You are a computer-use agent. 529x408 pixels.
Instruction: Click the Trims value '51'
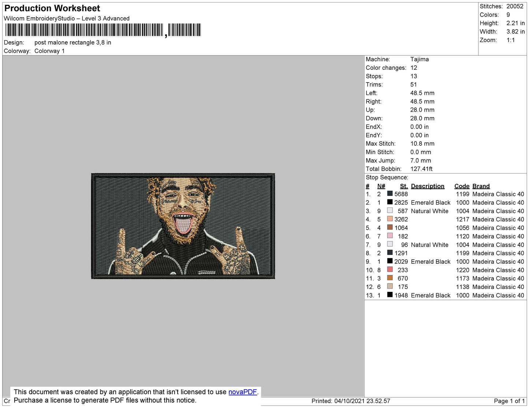tap(414, 84)
